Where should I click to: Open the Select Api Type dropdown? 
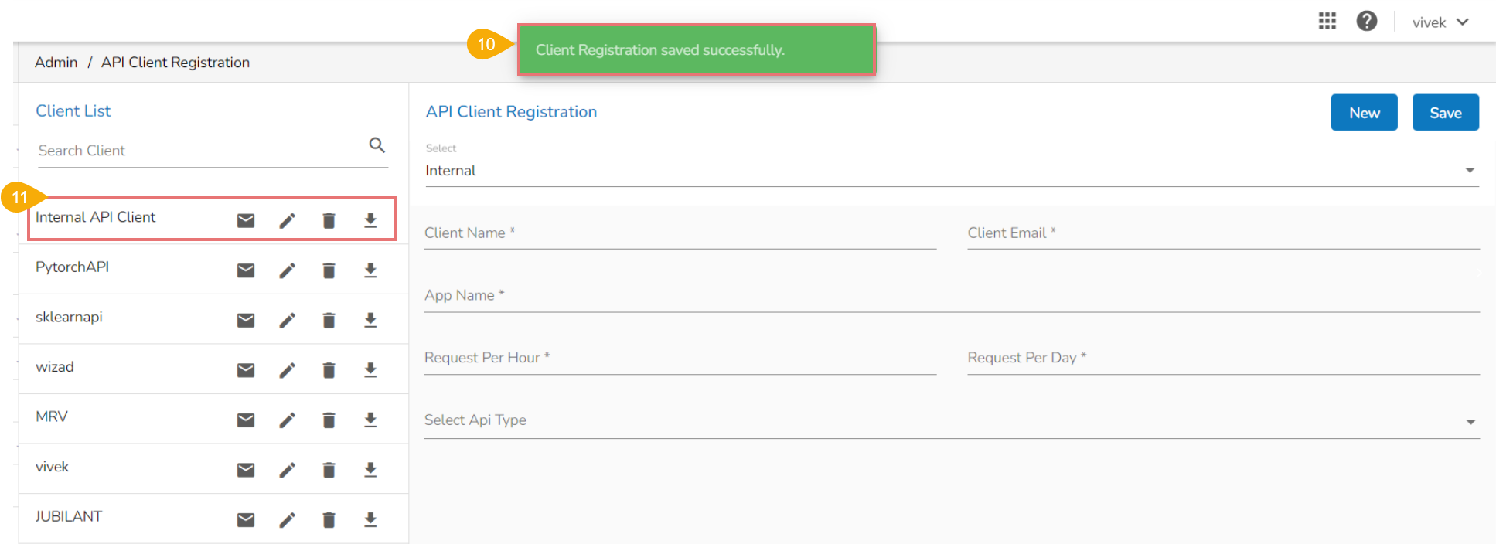click(1469, 421)
